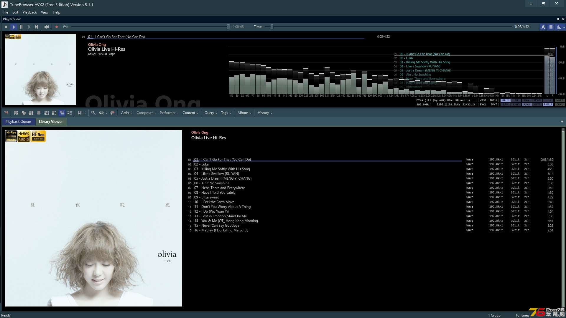Viewport: 566px width, 318px height.
Task: Select the tree list view icon
Action: 70,113
